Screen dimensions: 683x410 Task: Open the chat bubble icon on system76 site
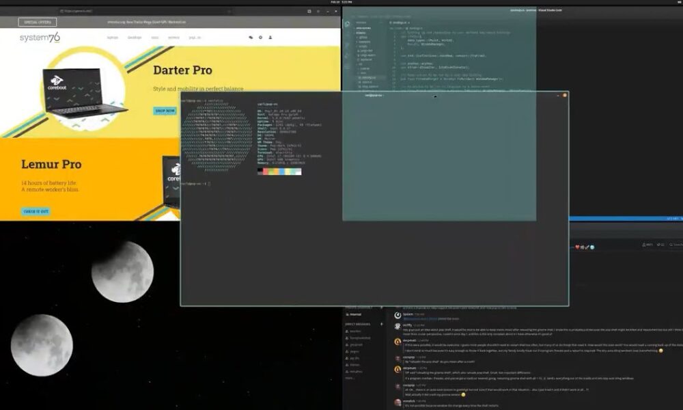pyautogui.click(x=251, y=38)
